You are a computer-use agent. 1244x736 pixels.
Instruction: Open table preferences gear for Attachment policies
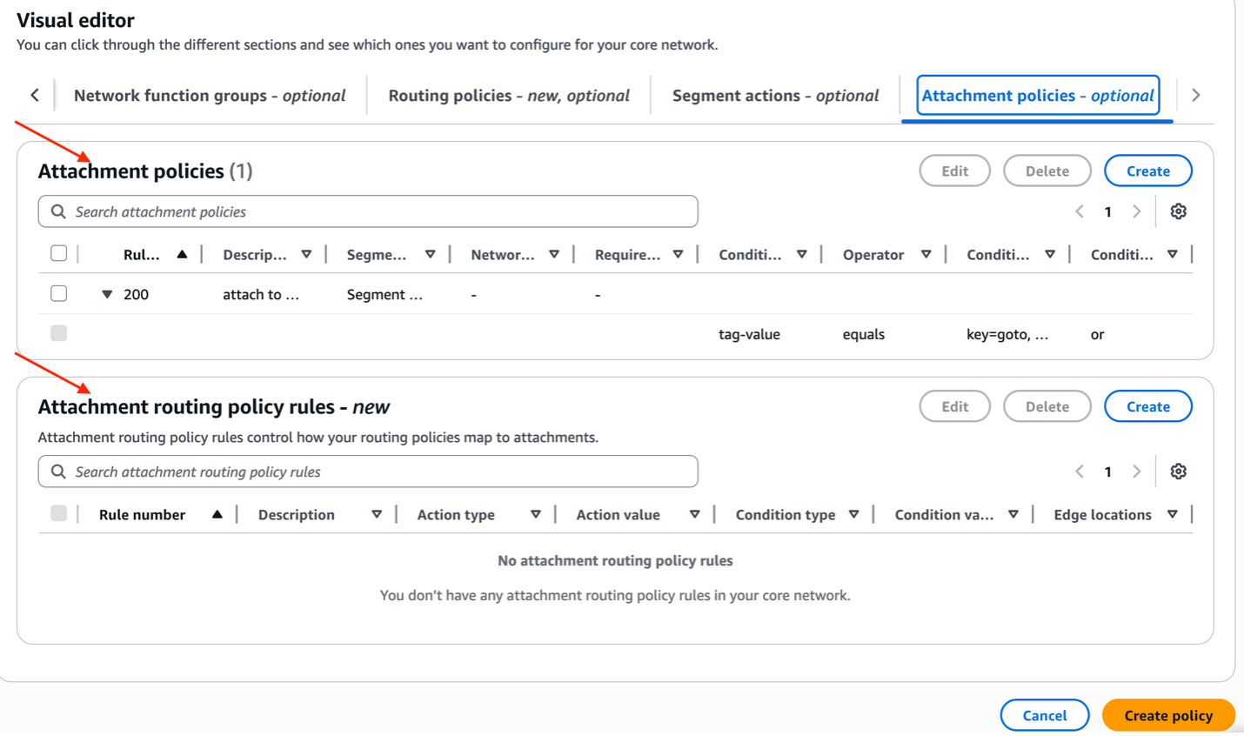tap(1179, 211)
